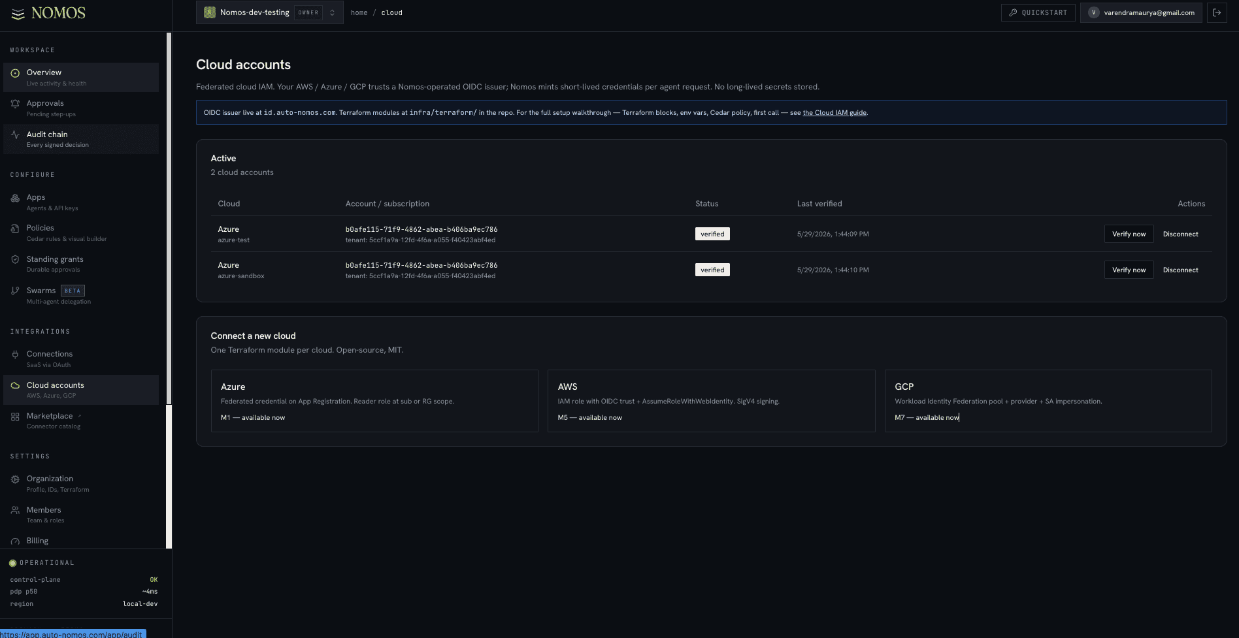Click the Nomos-dev-testing workspace avatar icon

pyautogui.click(x=210, y=12)
